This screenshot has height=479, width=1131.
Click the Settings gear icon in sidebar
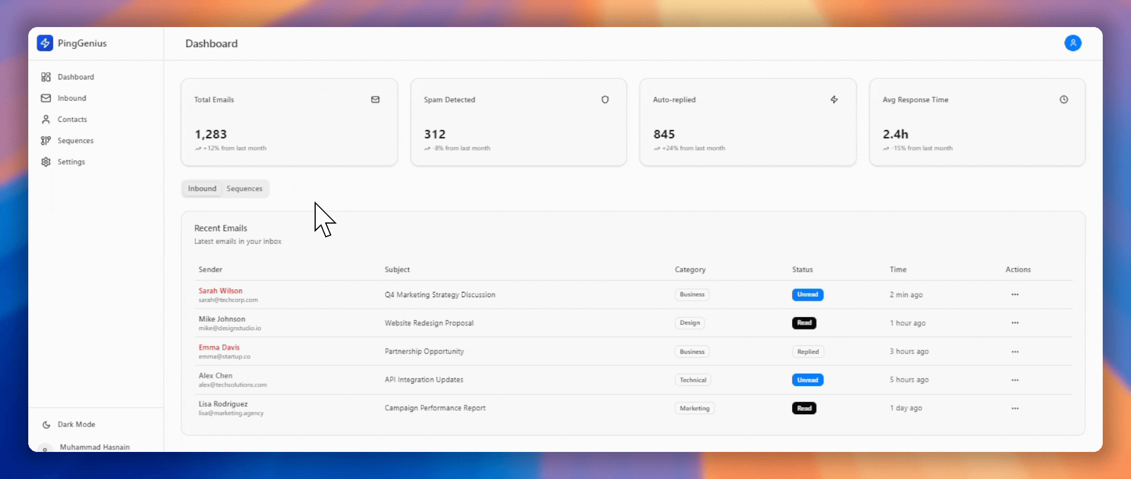pyautogui.click(x=46, y=162)
